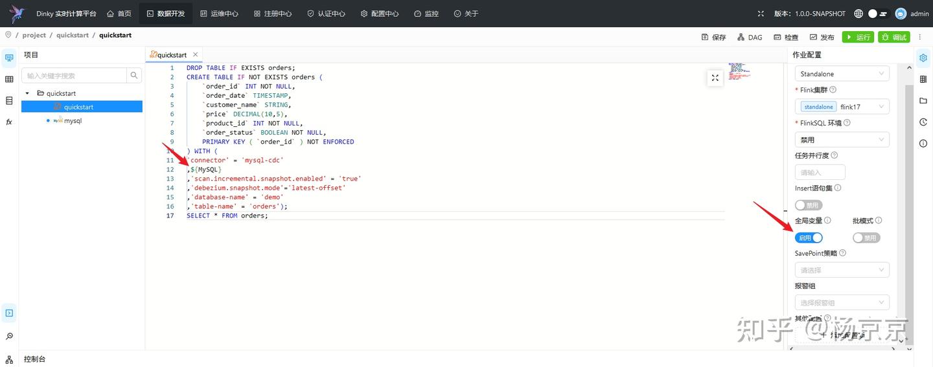Open the console terminal icon on left sidebar
The height and width of the screenshot is (367, 933).
click(x=9, y=313)
